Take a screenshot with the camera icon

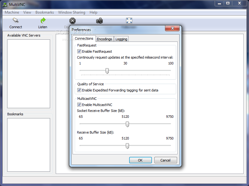click(99, 21)
